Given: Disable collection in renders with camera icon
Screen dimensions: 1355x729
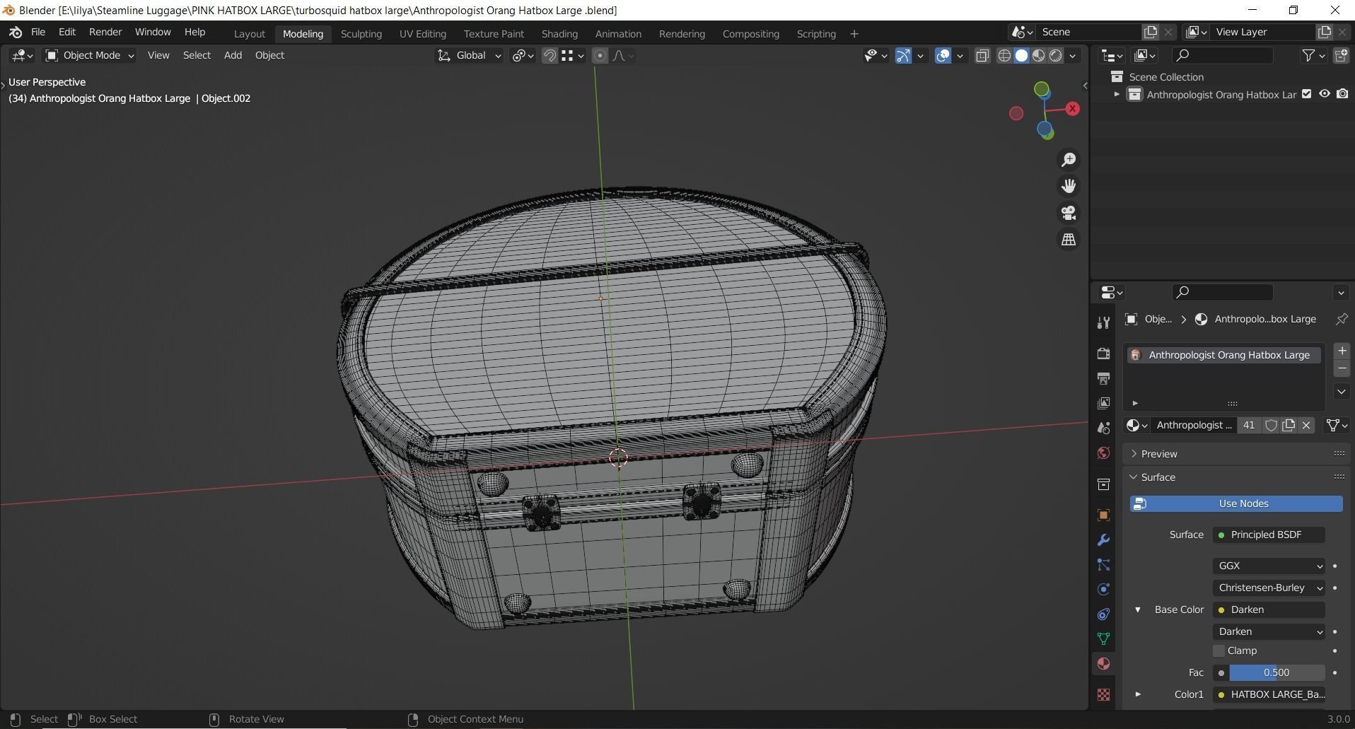Looking at the screenshot, I should (1342, 94).
